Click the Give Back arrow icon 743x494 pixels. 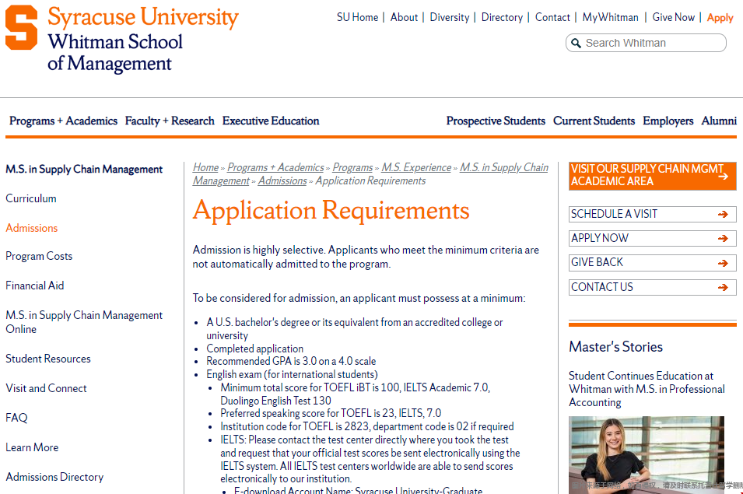(723, 263)
